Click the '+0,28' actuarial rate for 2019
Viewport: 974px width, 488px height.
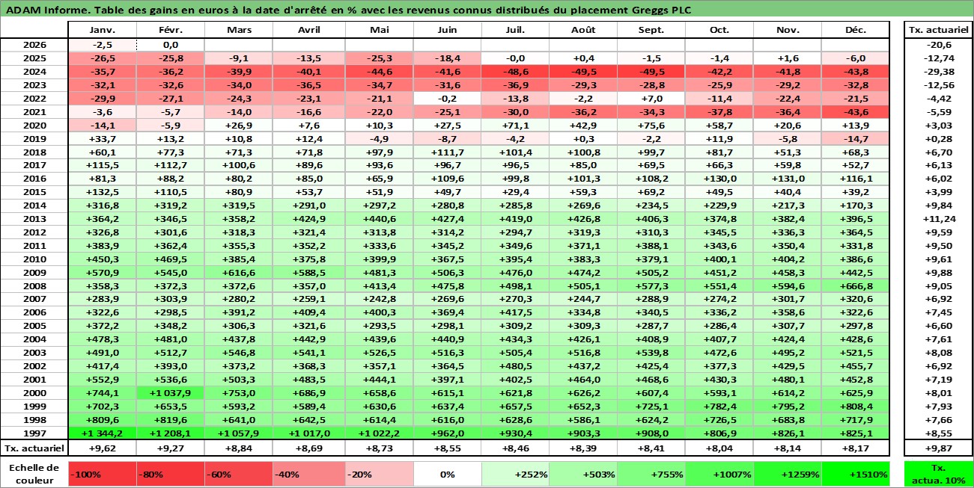[938, 139]
